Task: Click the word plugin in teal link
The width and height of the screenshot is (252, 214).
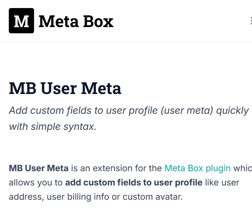Action: [218, 169]
